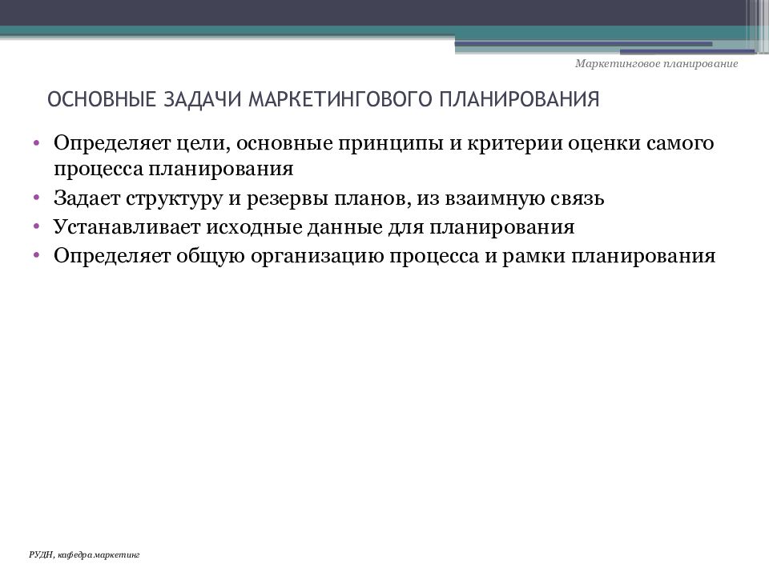Click the title 'ОСНОВНЫЕ ЗАДАЧИ МАРКЕТИНГОВОГО ПЛАНИРОВАНИЯ'
Viewport: 769px width, 576px height.
[x=323, y=99]
